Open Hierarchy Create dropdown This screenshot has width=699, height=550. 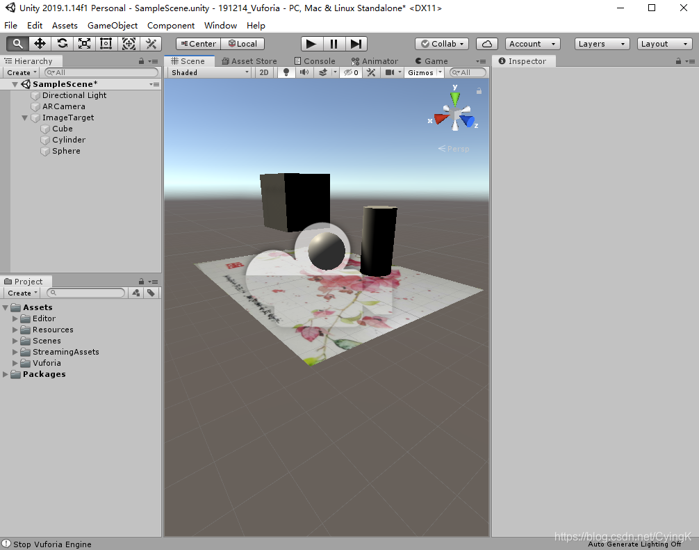22,72
